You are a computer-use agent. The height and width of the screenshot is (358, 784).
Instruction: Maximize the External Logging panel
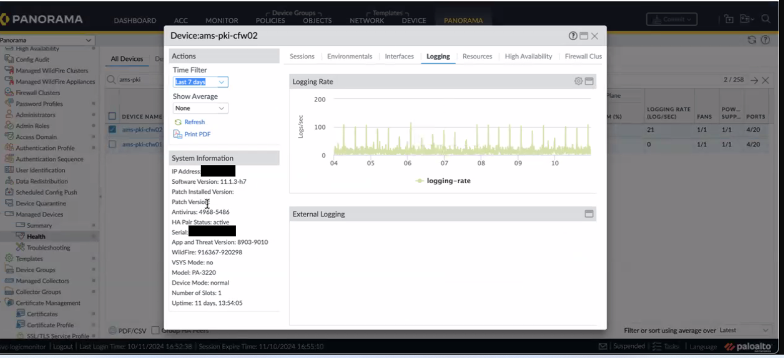[589, 214]
